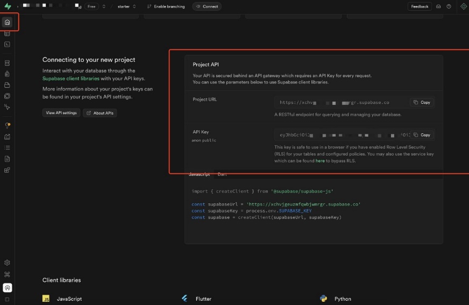Toggle the sidebar expand control at bottom
469x305 pixels.
click(x=7, y=299)
